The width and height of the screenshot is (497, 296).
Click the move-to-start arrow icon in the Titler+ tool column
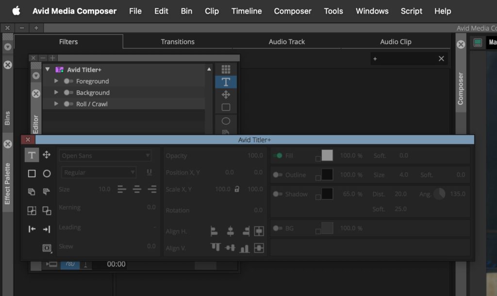32,229
